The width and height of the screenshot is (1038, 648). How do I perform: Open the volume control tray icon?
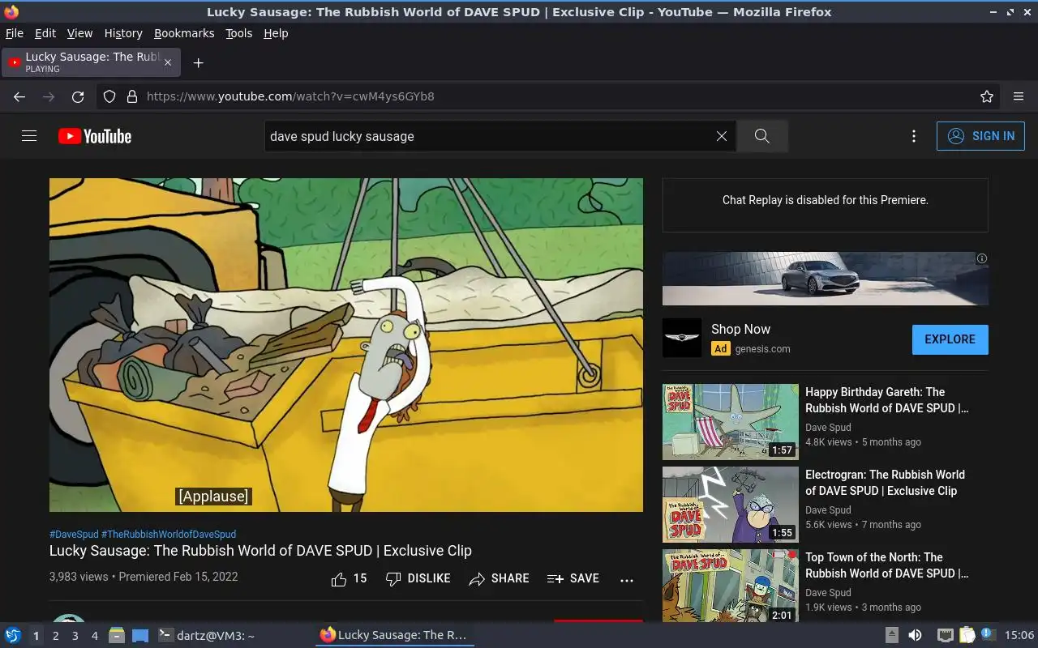tap(914, 635)
